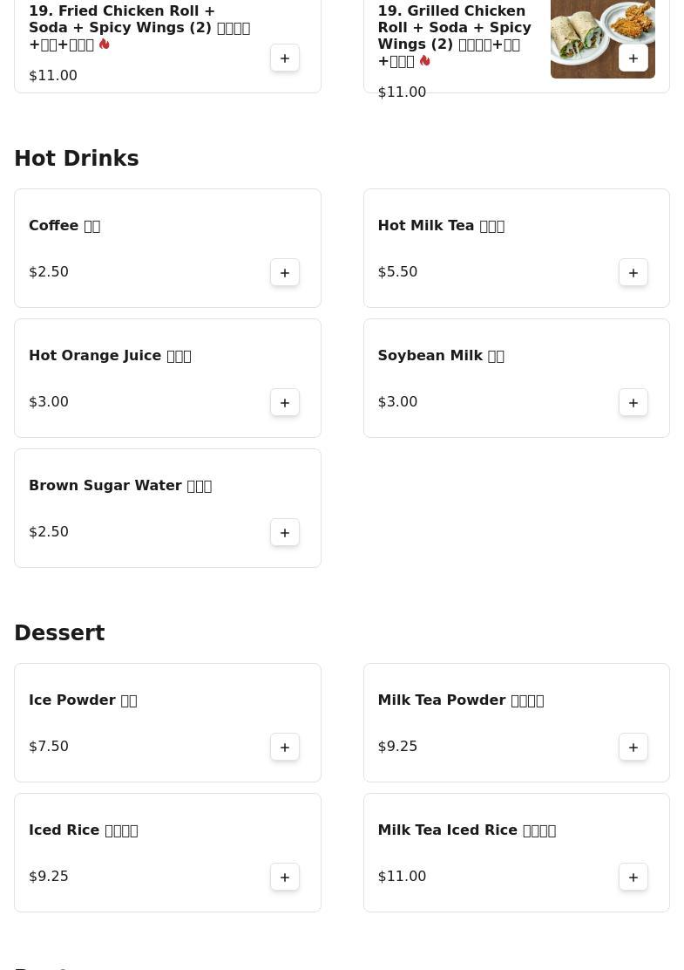The height and width of the screenshot is (970, 684).
Task: Add Fried Chicken Roll combo to cart
Action: pos(285,58)
